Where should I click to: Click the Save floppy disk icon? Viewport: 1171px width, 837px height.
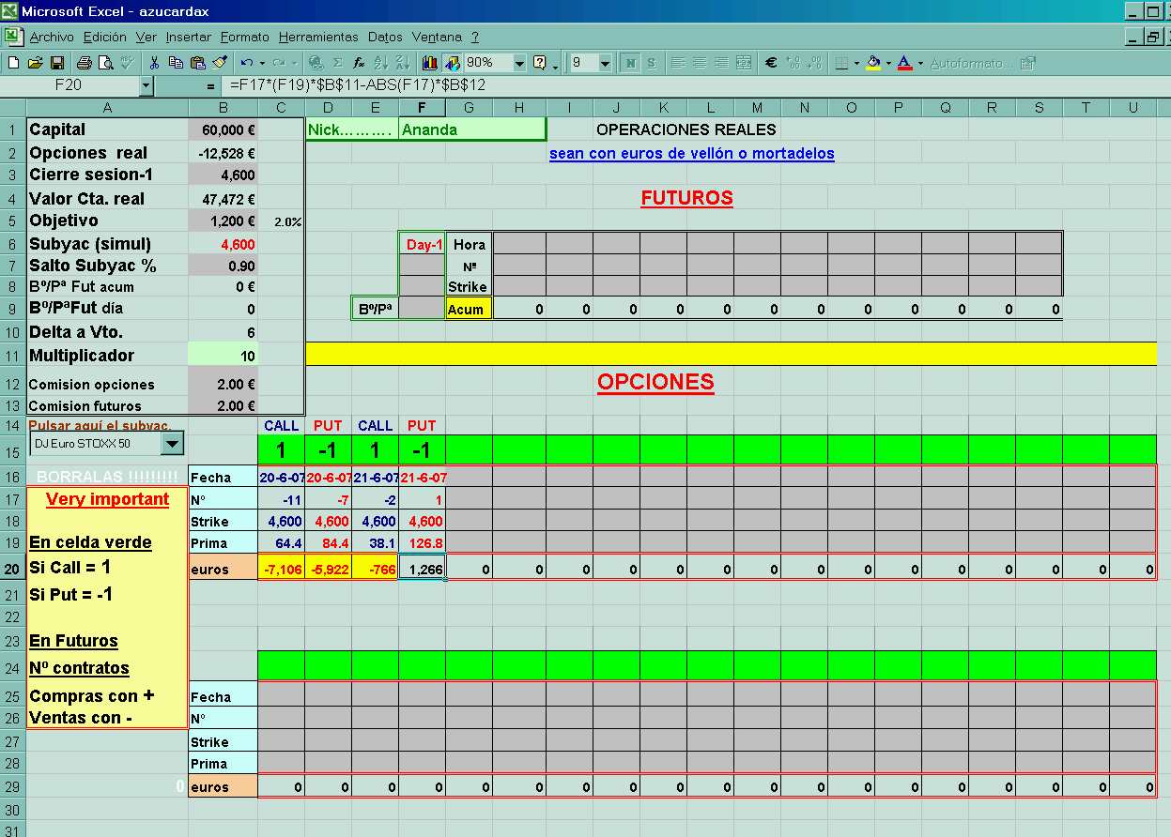click(x=57, y=63)
